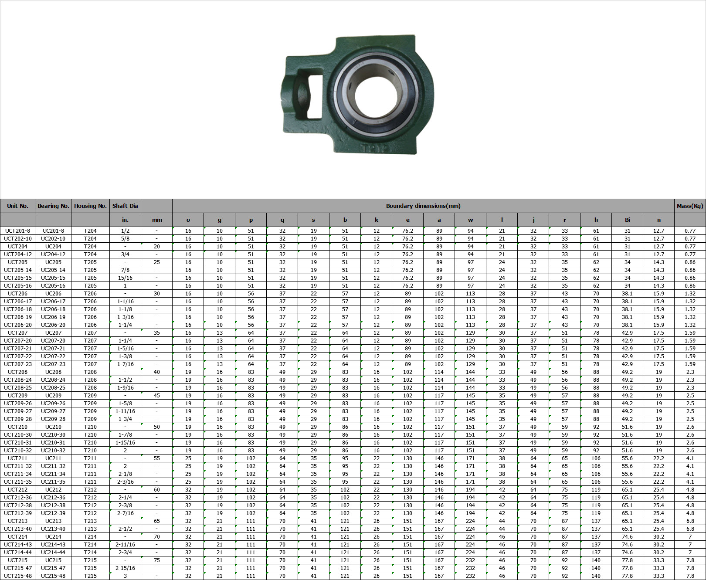Click the UC206-19 bearing number cell

click(x=53, y=317)
